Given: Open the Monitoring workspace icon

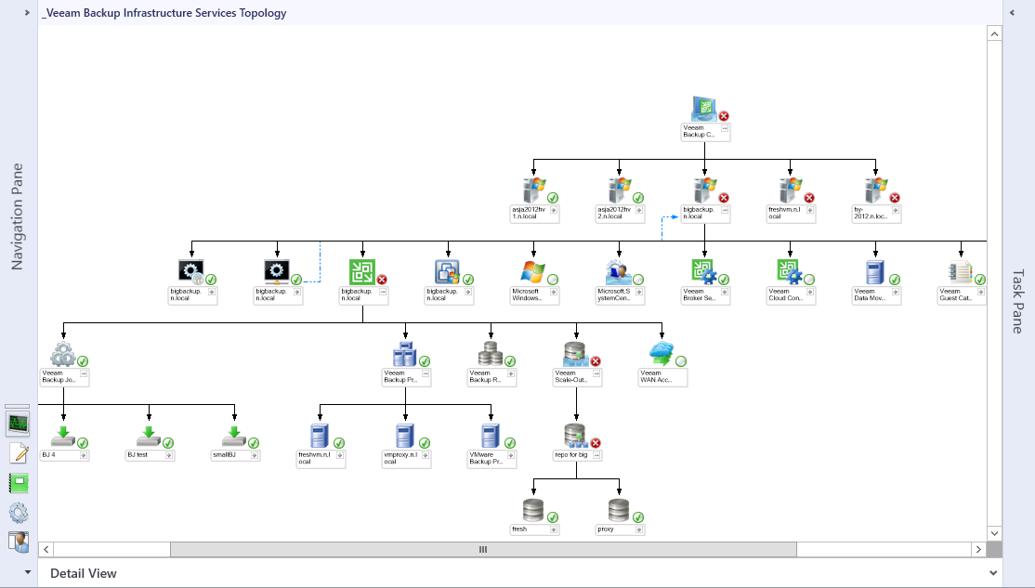Looking at the screenshot, I should pos(19,424).
